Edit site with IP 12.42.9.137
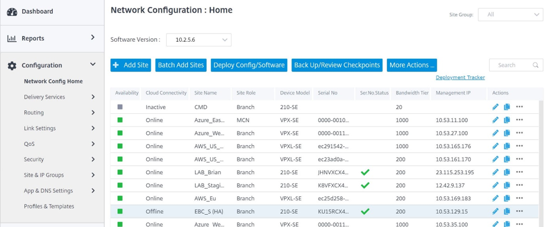Image resolution: width=545 pixels, height=227 pixels. 495,185
